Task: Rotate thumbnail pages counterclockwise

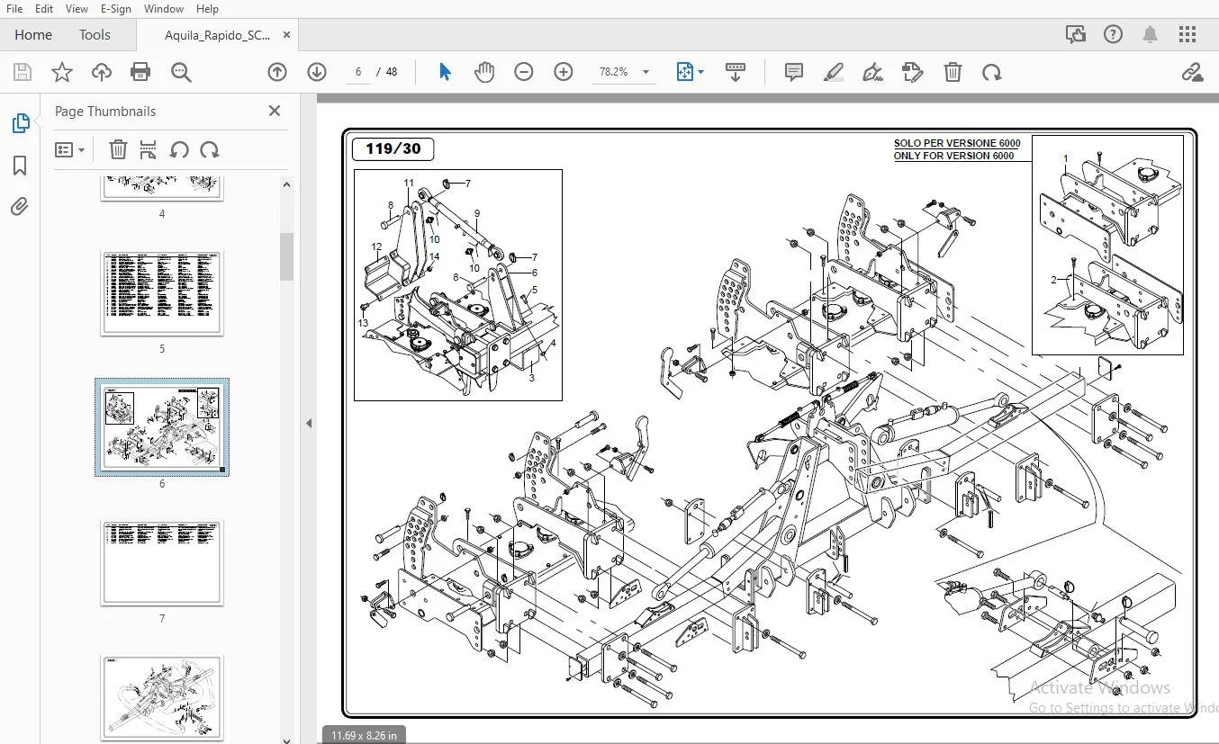Action: 179,150
